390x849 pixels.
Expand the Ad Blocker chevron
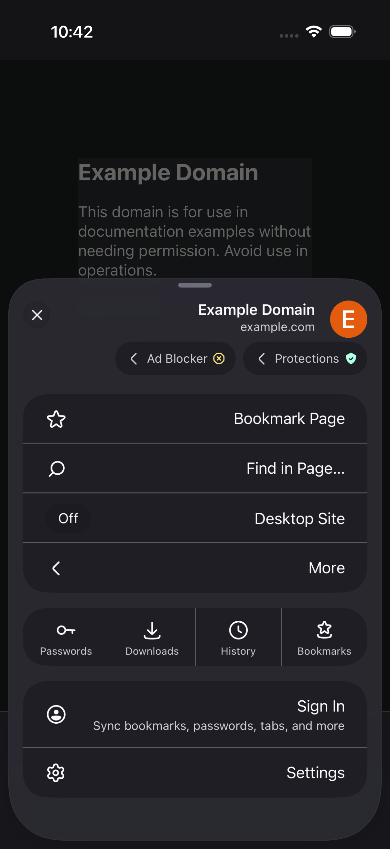(x=134, y=358)
